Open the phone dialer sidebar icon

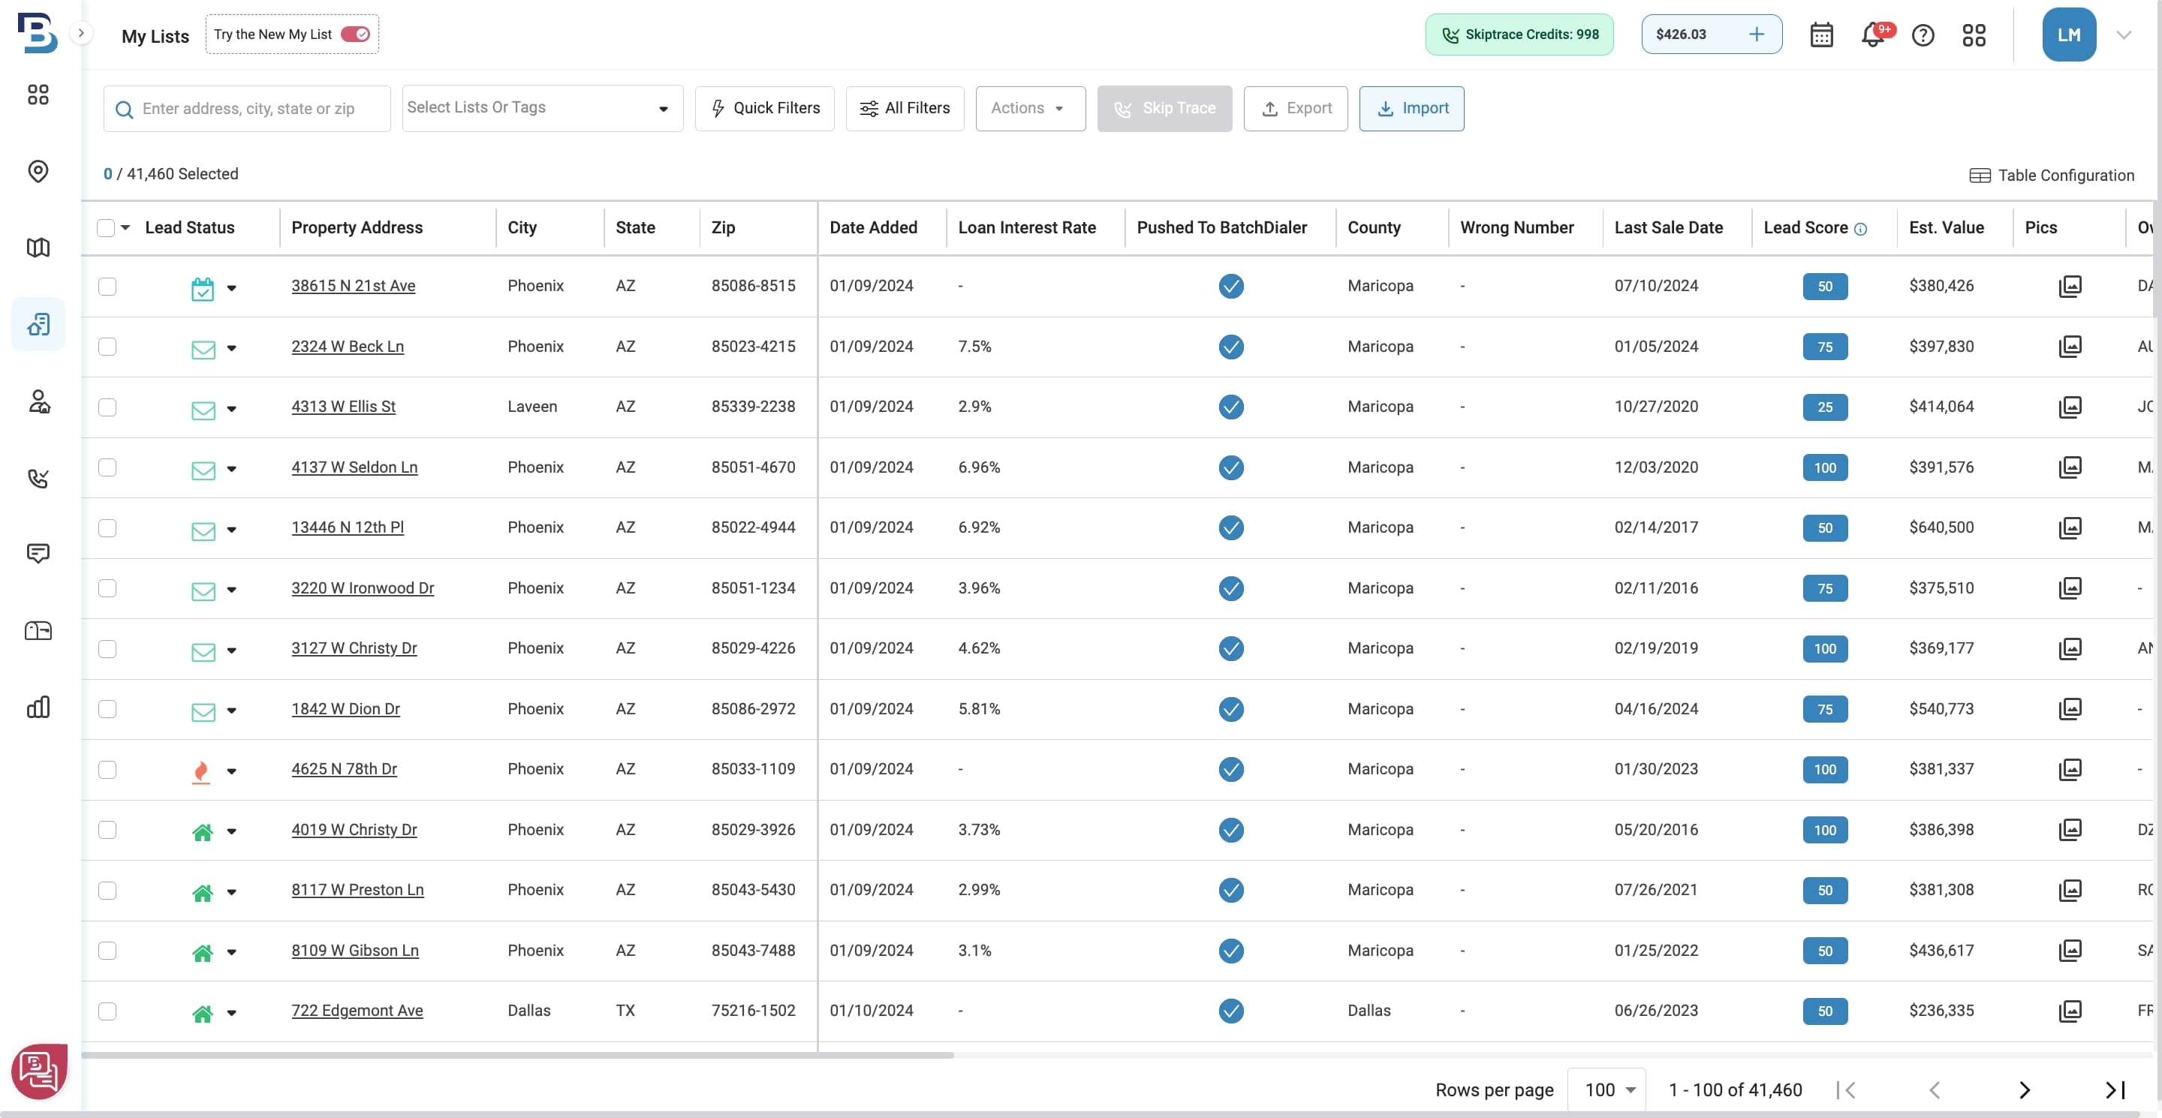coord(38,478)
